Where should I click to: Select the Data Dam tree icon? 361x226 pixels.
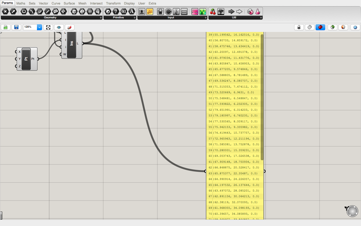221,12
